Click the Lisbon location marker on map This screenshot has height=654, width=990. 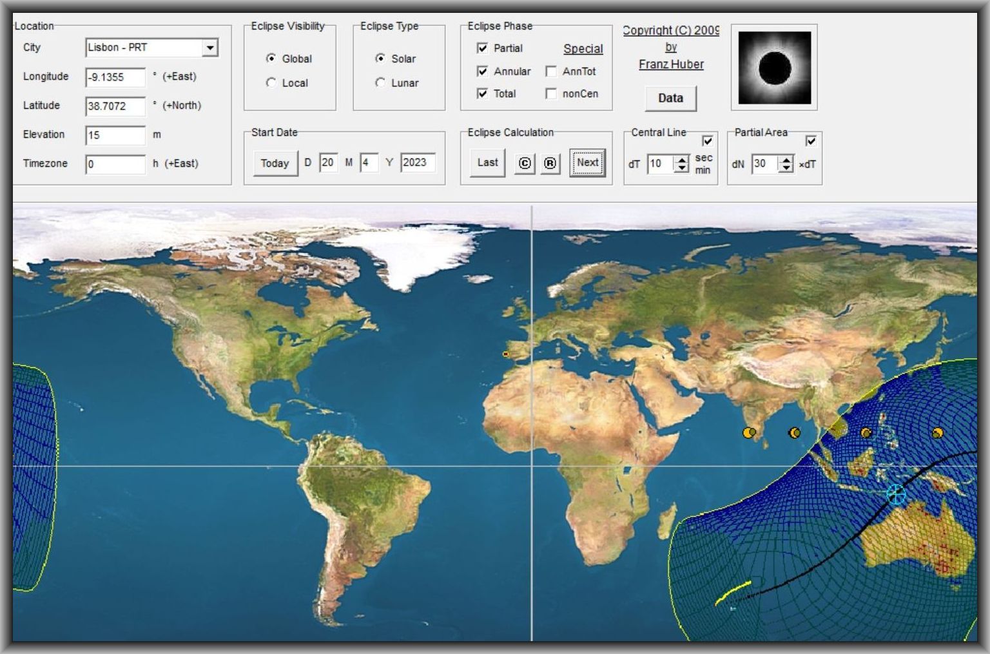click(x=505, y=354)
